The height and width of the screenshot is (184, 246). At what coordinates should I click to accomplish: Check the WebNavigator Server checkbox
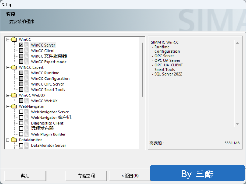point(21,112)
